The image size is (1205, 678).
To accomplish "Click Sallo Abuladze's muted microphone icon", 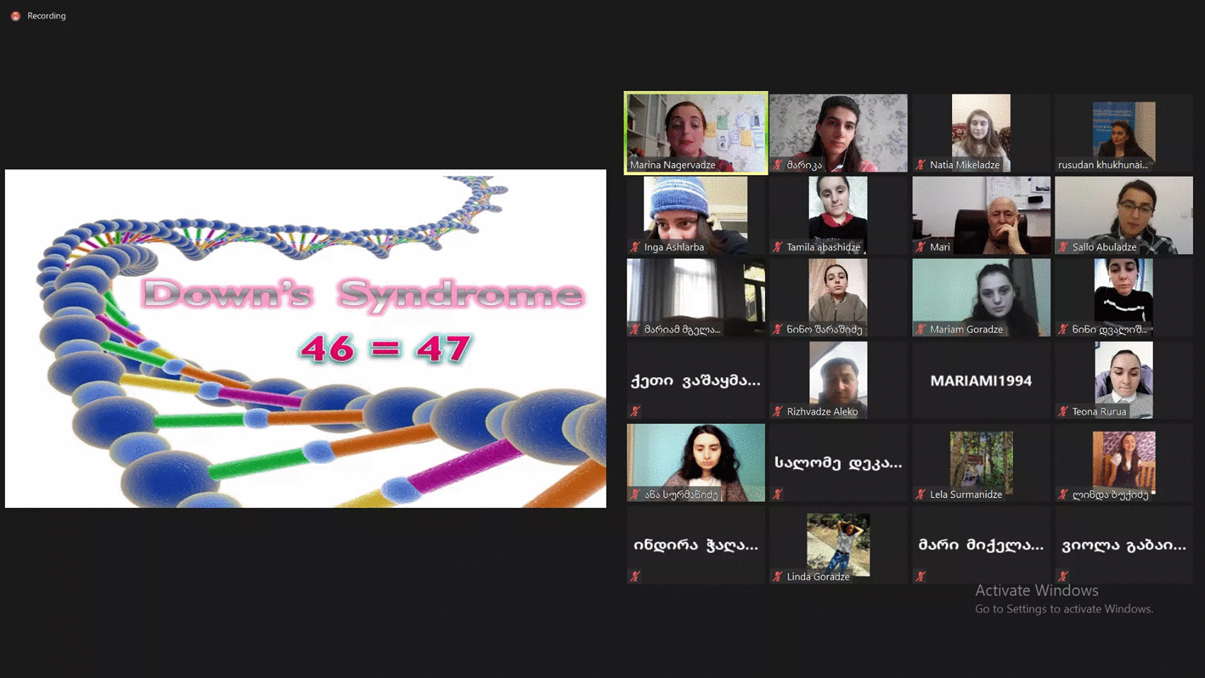I will 1063,247.
